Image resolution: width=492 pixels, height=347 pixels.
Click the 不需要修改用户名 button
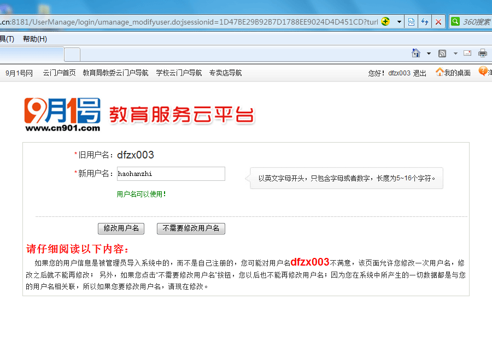tap(191, 228)
